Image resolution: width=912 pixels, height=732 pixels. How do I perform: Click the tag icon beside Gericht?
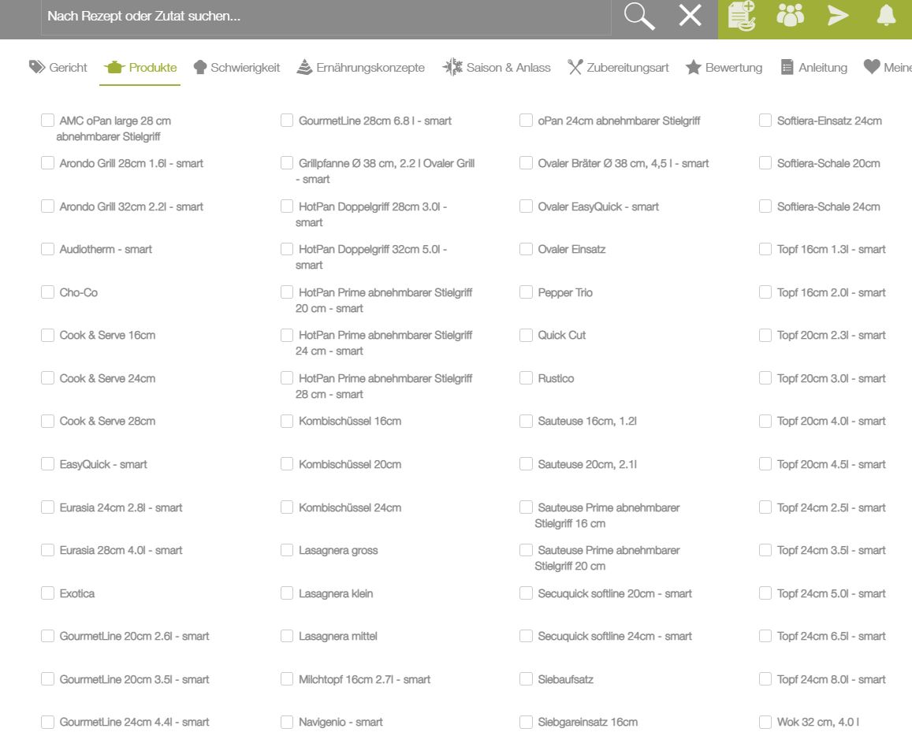point(36,67)
